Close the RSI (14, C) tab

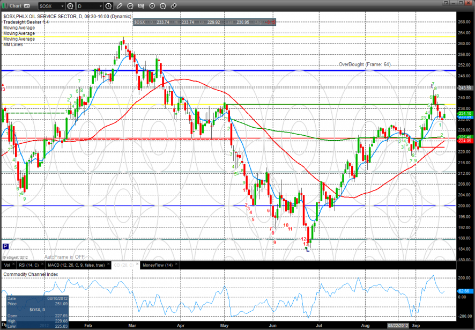coord(42,264)
